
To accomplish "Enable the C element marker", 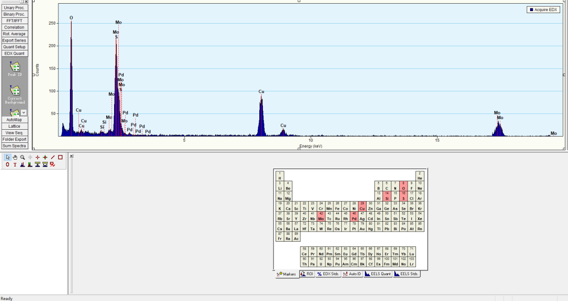I will pyautogui.click(x=387, y=186).
